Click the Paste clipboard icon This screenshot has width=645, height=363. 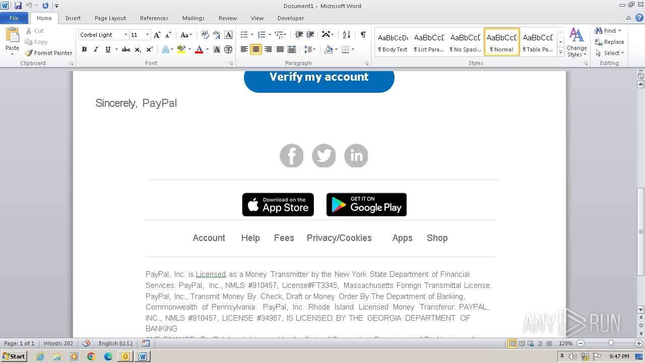[12, 35]
